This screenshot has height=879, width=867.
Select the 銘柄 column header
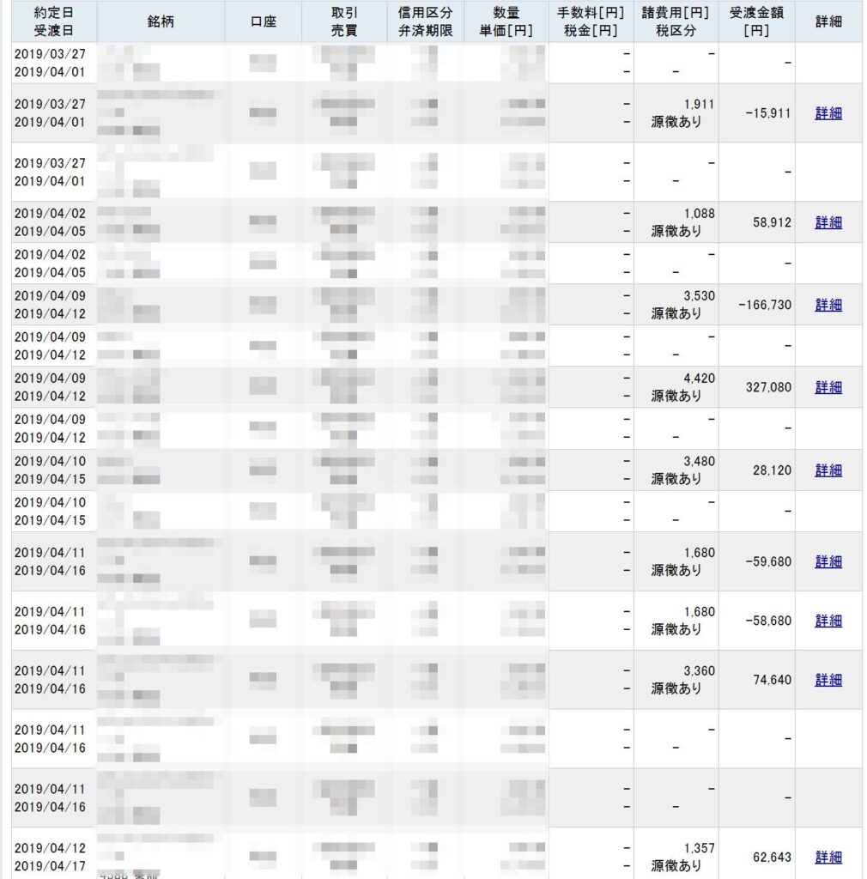(161, 22)
